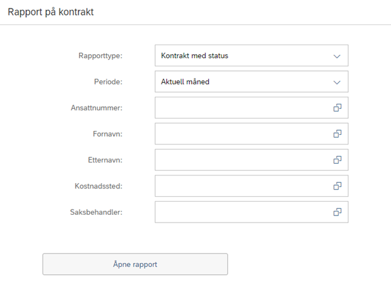Select the 'Kontrakt med status' value

click(x=195, y=55)
